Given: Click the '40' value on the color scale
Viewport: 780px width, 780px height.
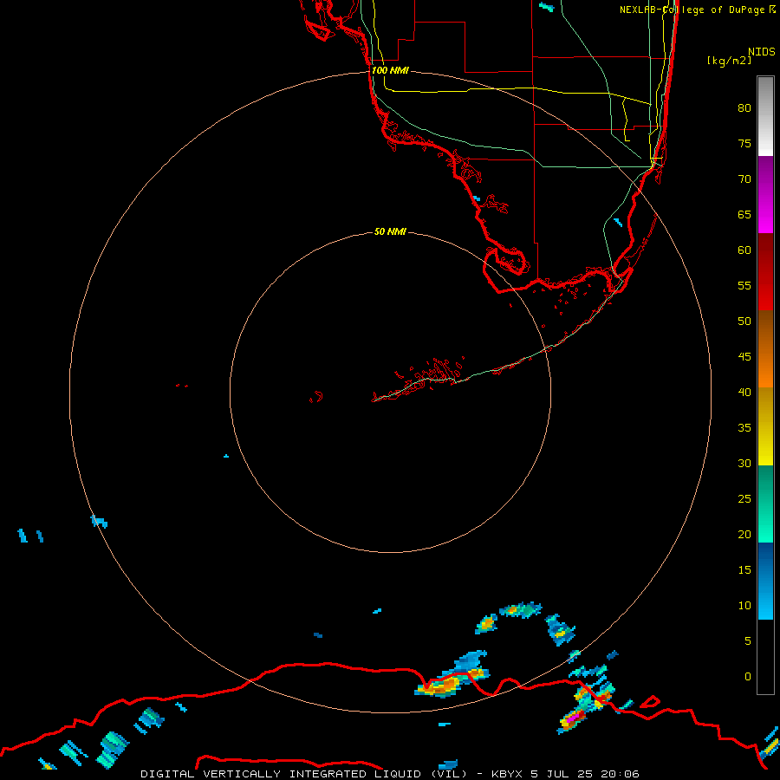Looking at the screenshot, I should point(744,392).
